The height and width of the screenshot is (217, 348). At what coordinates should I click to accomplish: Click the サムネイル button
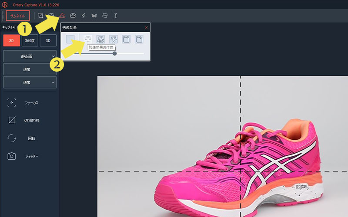point(18,16)
